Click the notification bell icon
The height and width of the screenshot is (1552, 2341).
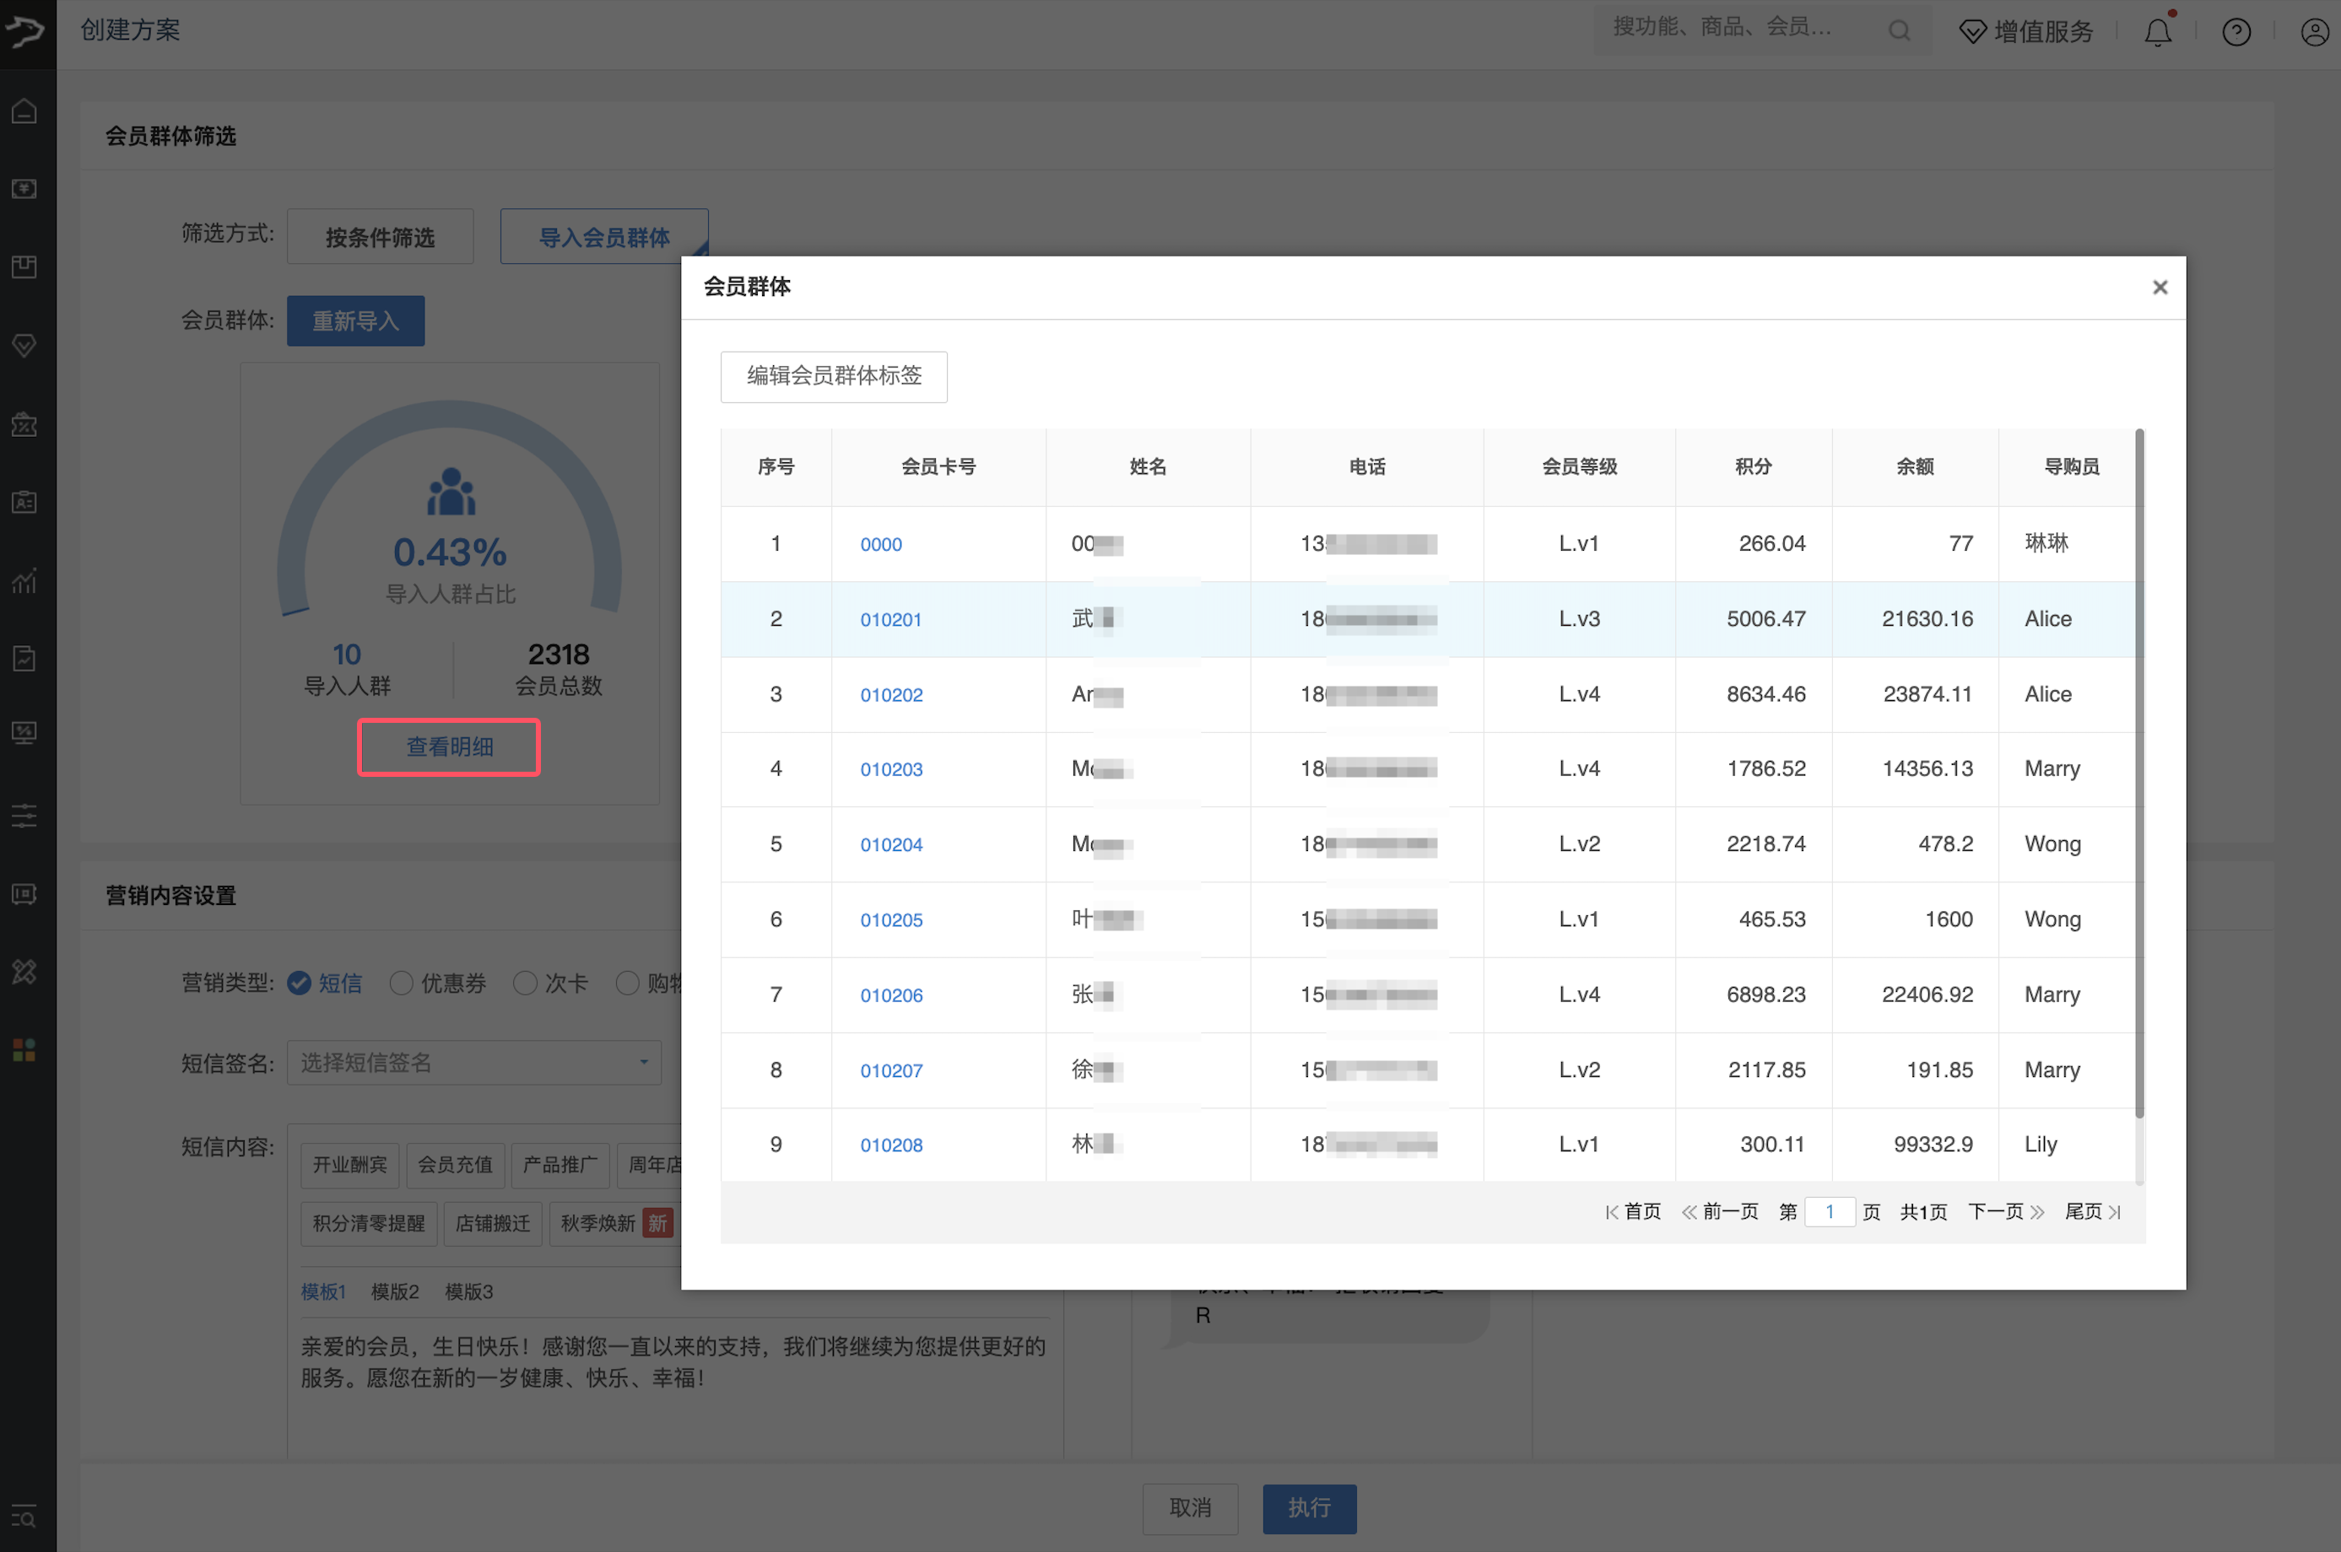(x=2158, y=33)
